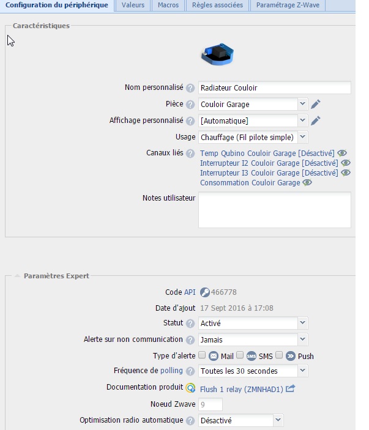The height and width of the screenshot is (430, 369).
Task: Show help for Affichage personnalisé
Action: [x=190, y=121]
